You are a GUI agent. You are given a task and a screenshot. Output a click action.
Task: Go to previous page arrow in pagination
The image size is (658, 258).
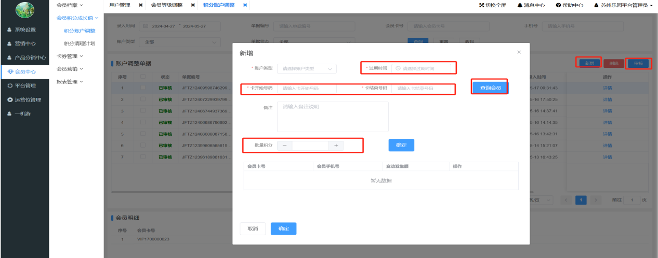point(566,199)
